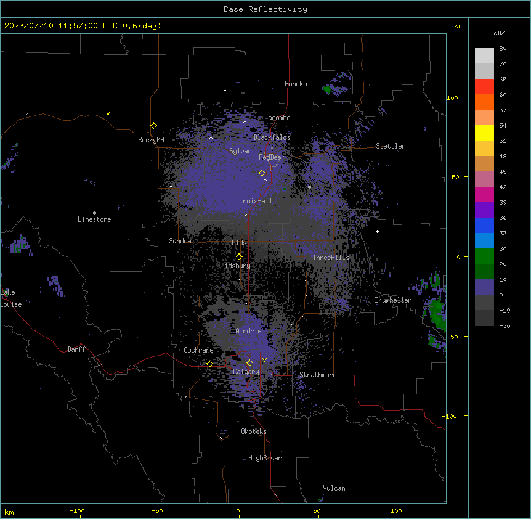531x519 pixels.
Task: Select the Calgary label
Action: (x=246, y=372)
